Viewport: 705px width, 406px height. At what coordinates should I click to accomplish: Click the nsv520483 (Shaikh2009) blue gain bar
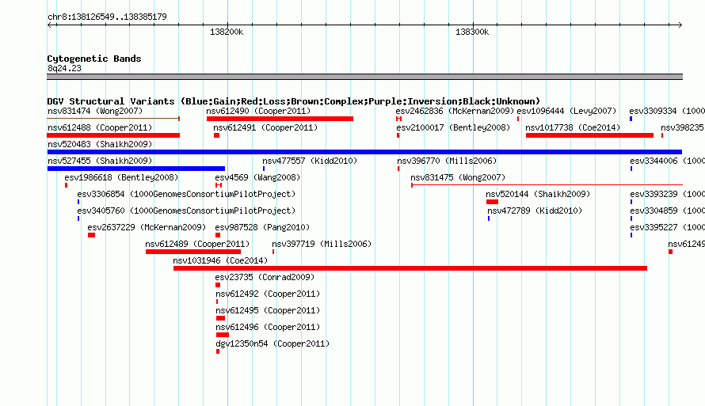(x=364, y=152)
